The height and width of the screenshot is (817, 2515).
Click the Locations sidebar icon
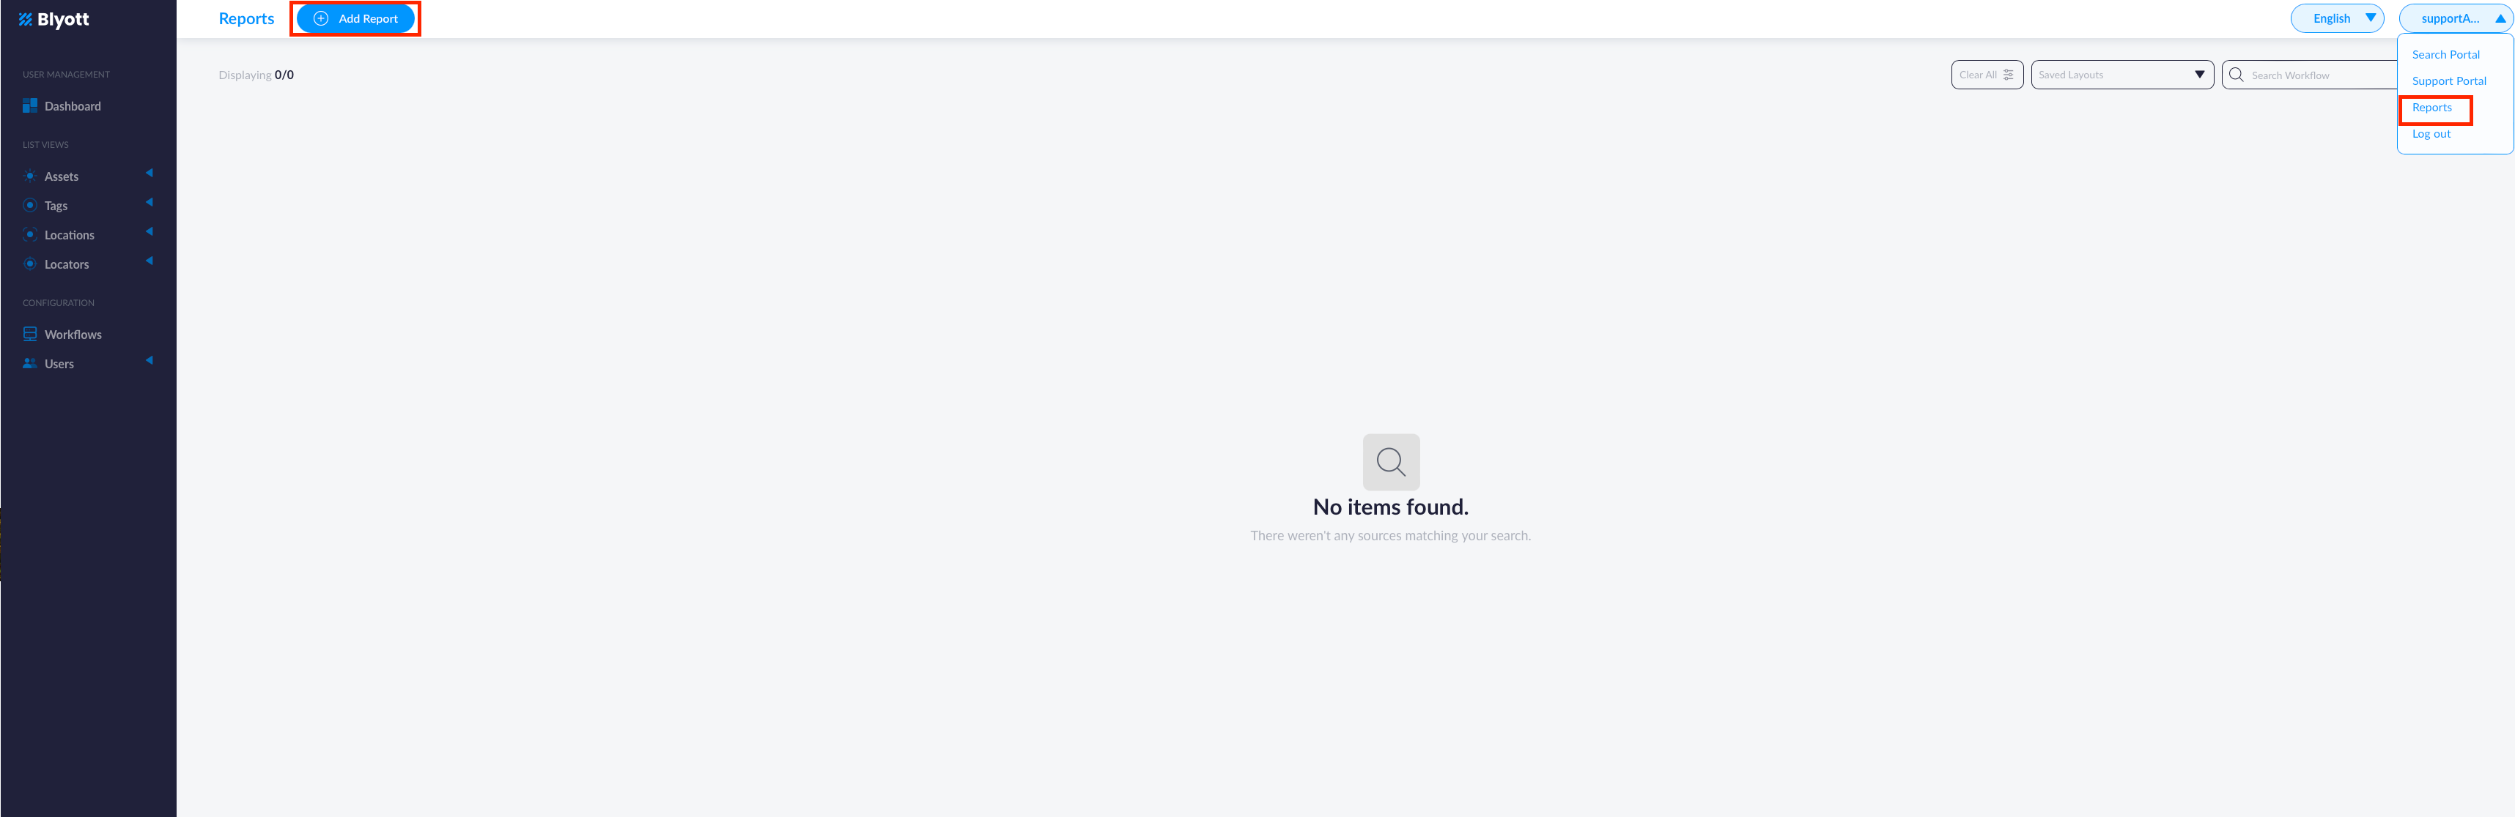pyautogui.click(x=30, y=235)
